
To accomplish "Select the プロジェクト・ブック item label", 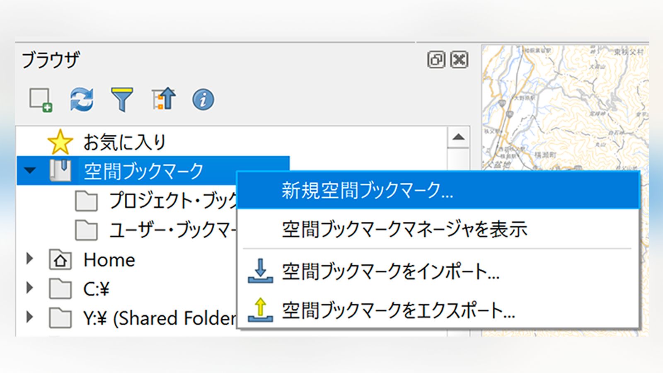I will [x=173, y=201].
